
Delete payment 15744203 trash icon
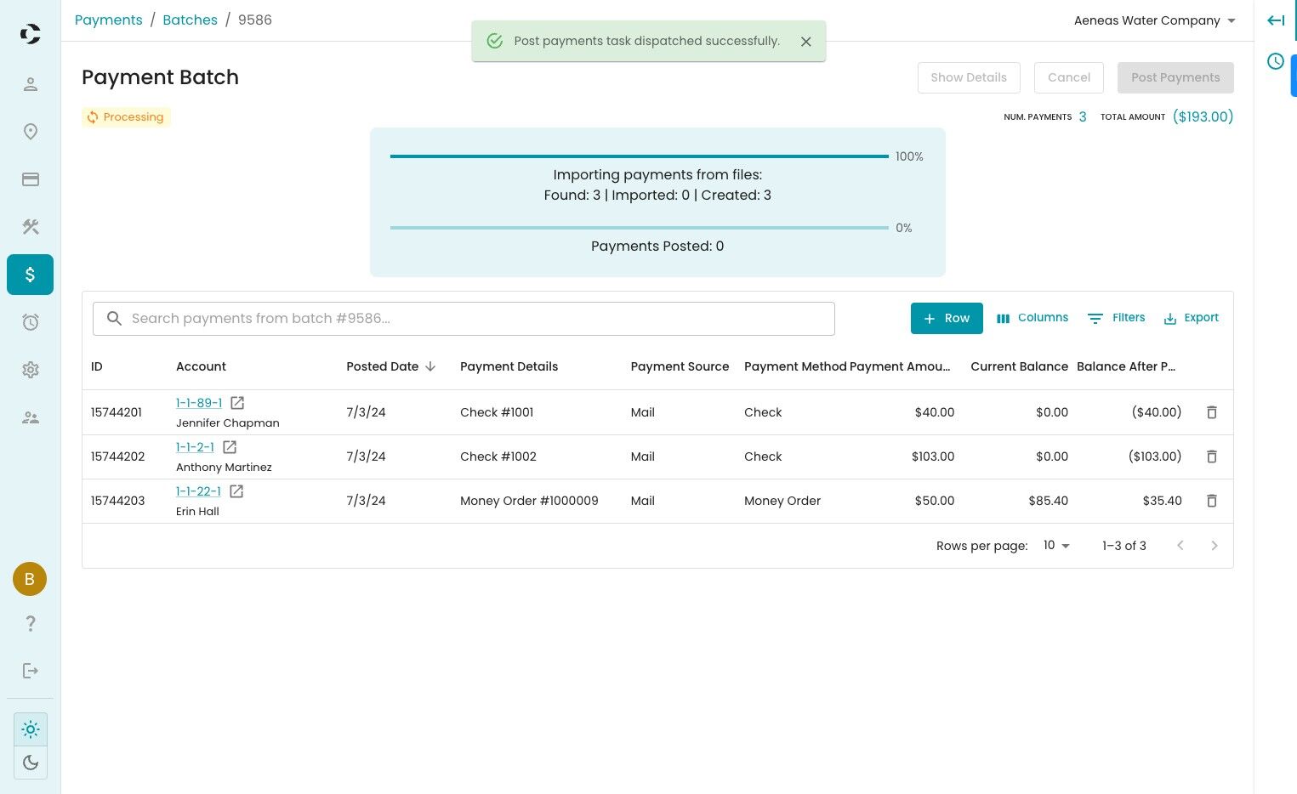1212,501
